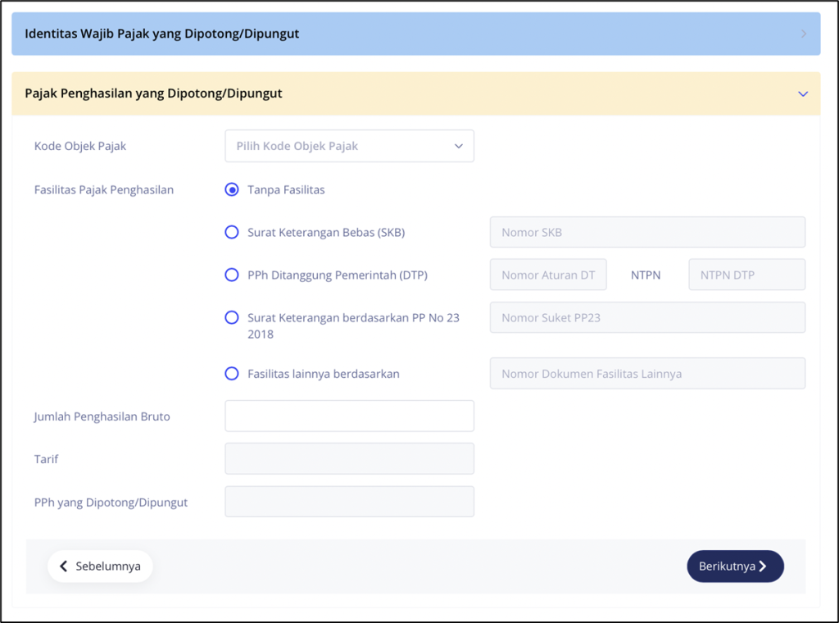
Task: Select the Tanpa Fasilitas radio button
Action: pyautogui.click(x=231, y=189)
